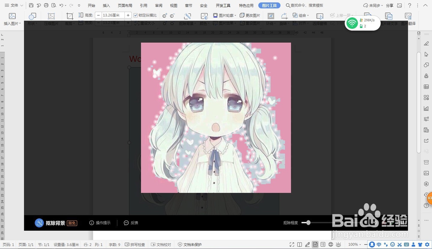Click the web layout globe icon in status bar
The width and height of the screenshot is (432, 249).
pyautogui.click(x=330, y=244)
